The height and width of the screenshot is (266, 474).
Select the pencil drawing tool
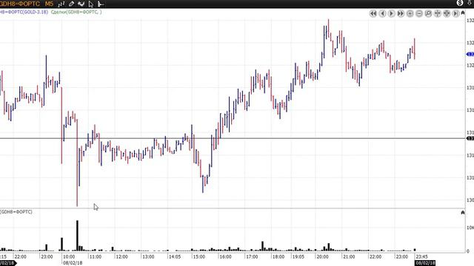[x=71, y=4]
